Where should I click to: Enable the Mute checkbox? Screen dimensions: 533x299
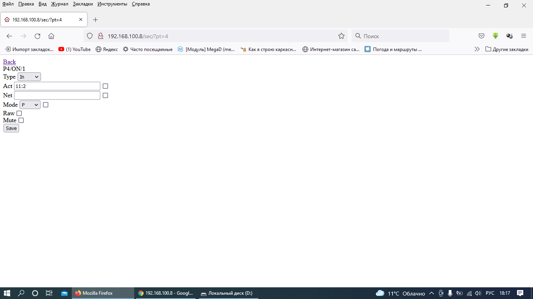pyautogui.click(x=21, y=120)
